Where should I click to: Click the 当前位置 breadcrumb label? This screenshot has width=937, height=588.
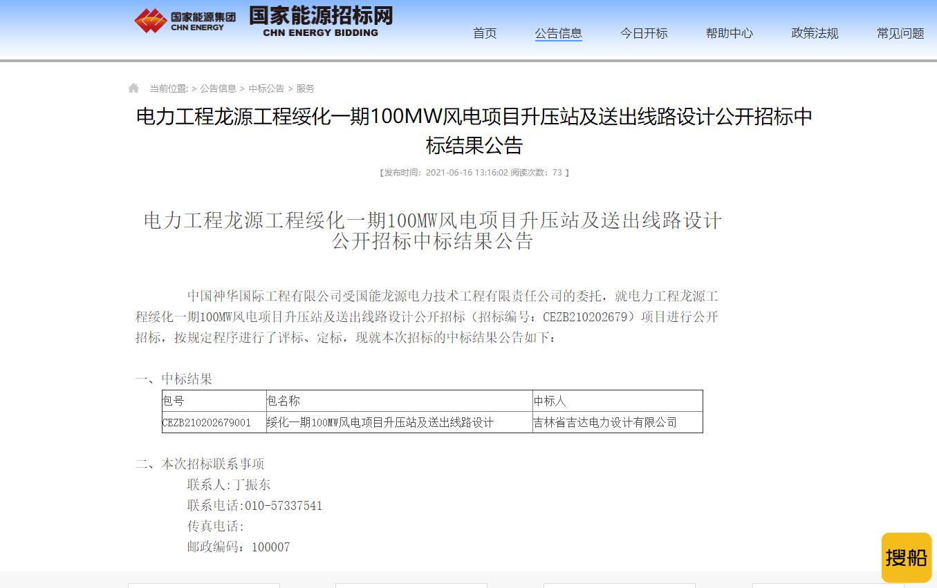[169, 88]
